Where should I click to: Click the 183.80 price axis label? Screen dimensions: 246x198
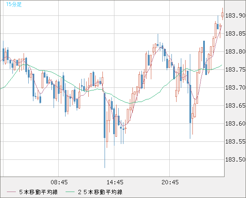(x=235, y=51)
